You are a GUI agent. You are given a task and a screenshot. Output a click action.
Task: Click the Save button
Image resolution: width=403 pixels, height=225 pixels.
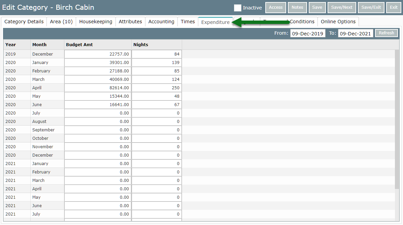317,7
